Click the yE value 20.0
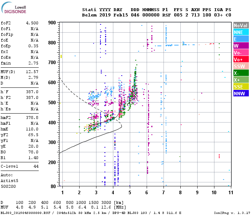 pyautogui.click(x=33, y=146)
